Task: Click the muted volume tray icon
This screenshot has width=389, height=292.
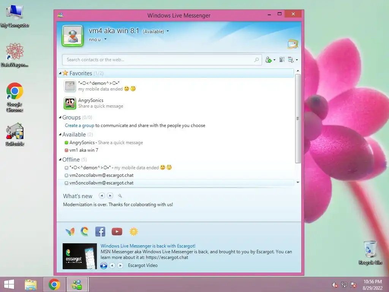Action: pyautogui.click(x=335, y=285)
